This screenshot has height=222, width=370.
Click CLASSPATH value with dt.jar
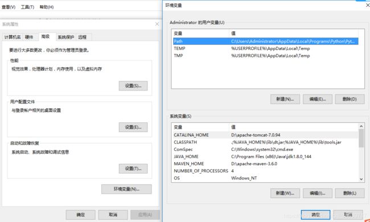(x=286, y=142)
